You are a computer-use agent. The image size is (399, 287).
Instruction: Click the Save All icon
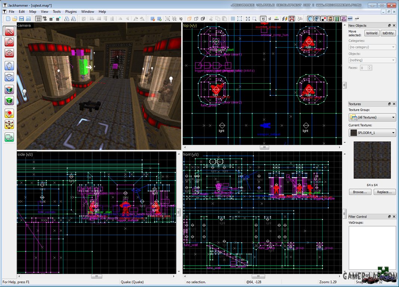click(x=28, y=19)
